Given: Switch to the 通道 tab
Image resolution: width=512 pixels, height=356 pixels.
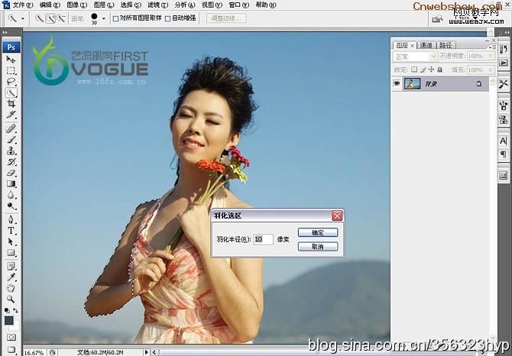Looking at the screenshot, I should click(424, 44).
